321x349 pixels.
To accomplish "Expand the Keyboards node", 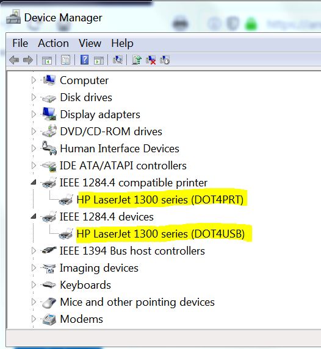I will pyautogui.click(x=34, y=285).
